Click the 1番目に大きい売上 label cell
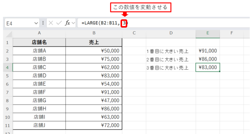250x134 pixels. pos(171,51)
